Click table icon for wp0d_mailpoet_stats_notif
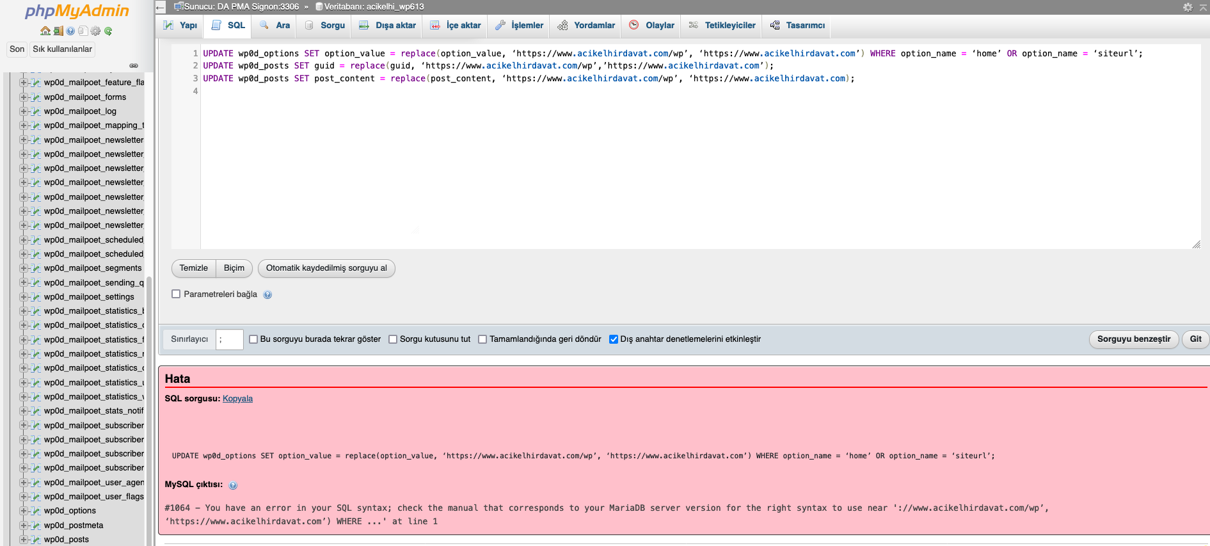Viewport: 1210px width, 546px height. pyautogui.click(x=36, y=411)
